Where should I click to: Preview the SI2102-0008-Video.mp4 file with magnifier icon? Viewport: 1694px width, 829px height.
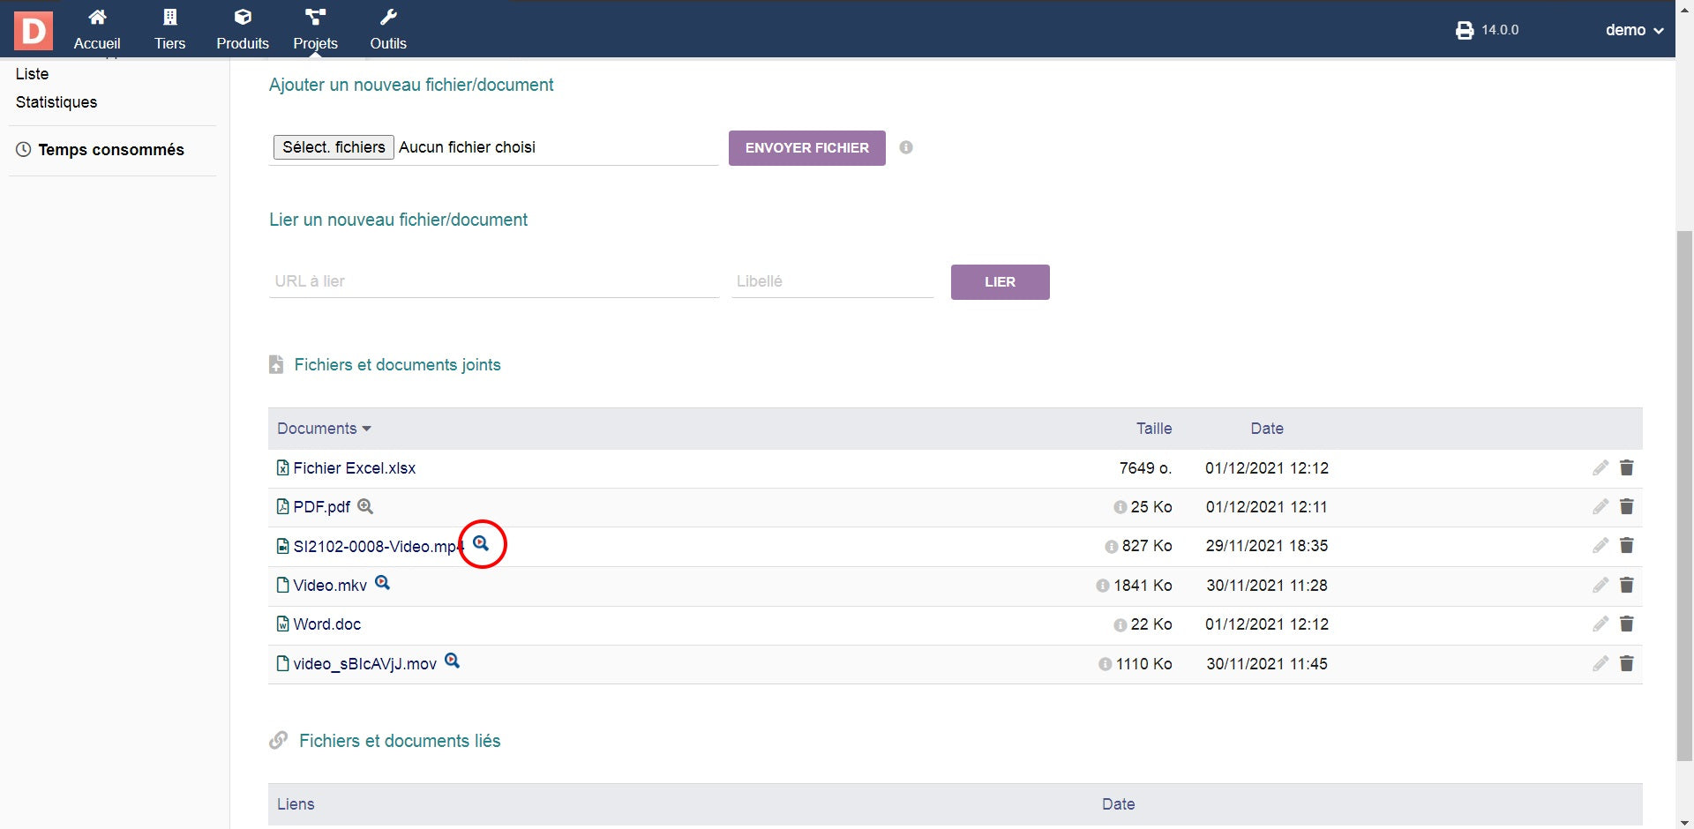[x=481, y=543]
